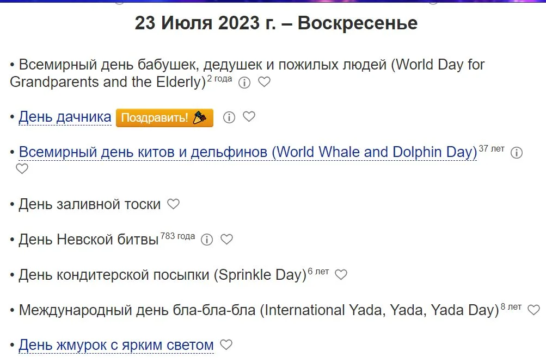Open info about День Невской битвы
The image size is (546, 358).
206,240
